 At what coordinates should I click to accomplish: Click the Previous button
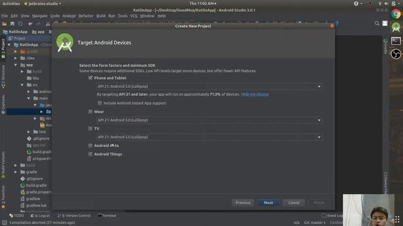click(x=243, y=203)
